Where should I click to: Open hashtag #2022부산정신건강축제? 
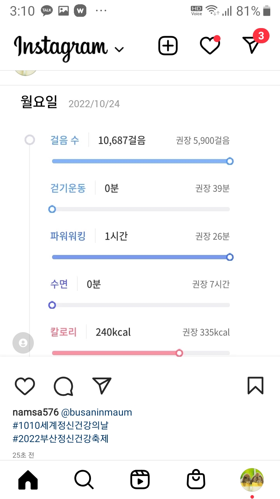[x=60, y=439]
